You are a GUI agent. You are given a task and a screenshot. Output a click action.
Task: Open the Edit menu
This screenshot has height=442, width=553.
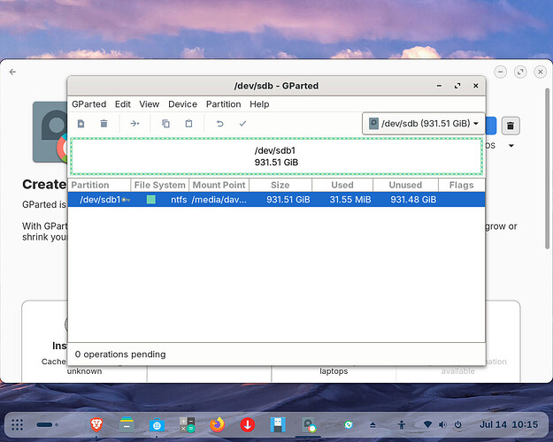pyautogui.click(x=123, y=104)
